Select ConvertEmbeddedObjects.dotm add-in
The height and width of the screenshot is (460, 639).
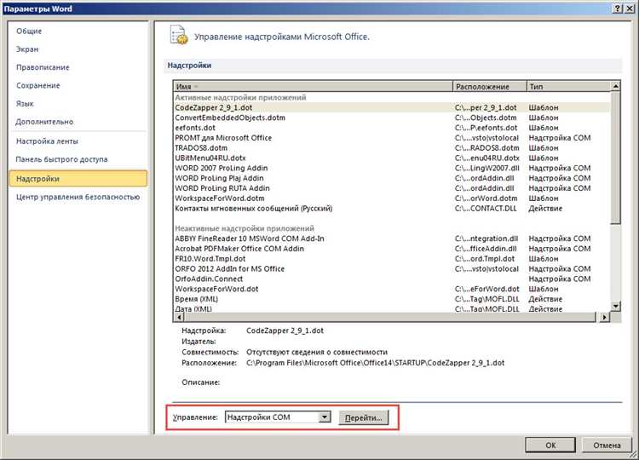click(392, 118)
